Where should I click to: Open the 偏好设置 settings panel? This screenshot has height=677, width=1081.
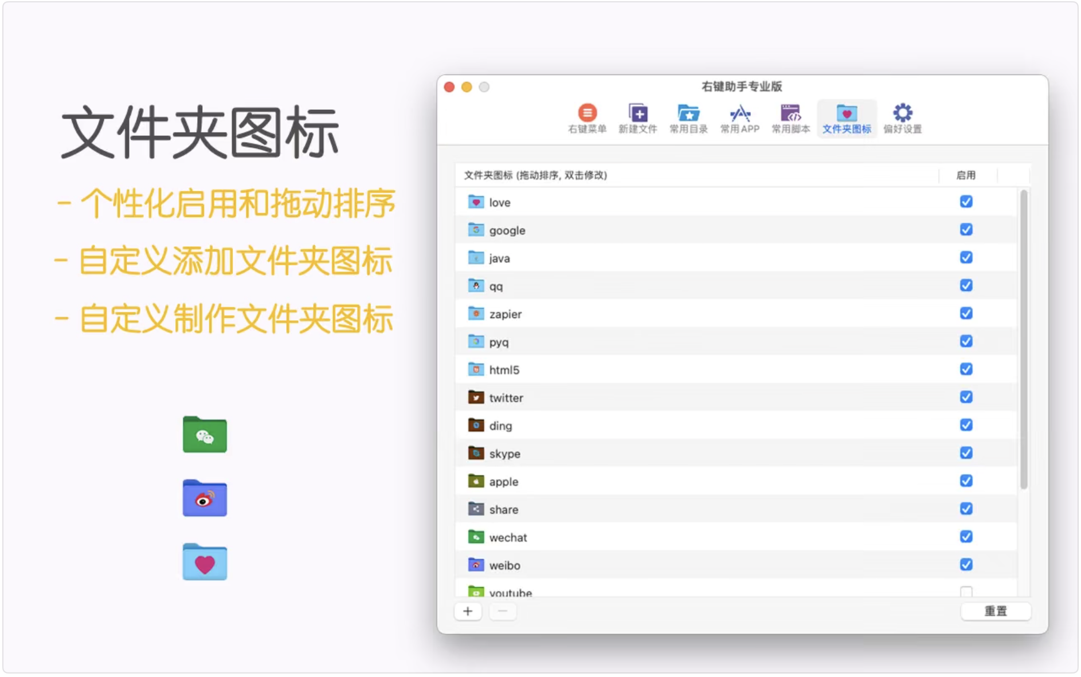pos(902,117)
